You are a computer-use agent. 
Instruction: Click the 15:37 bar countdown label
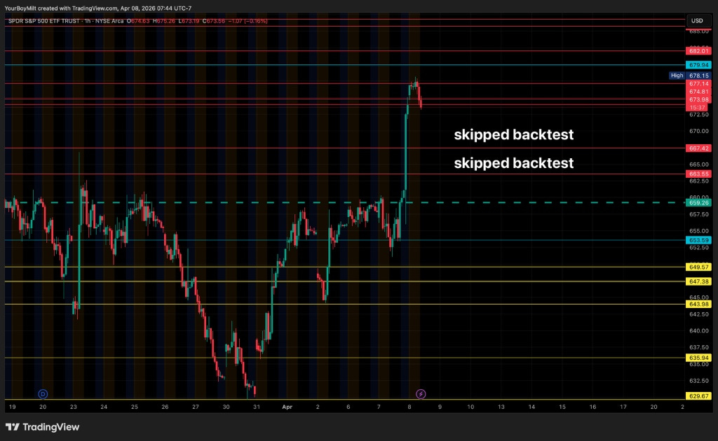pyautogui.click(x=697, y=107)
